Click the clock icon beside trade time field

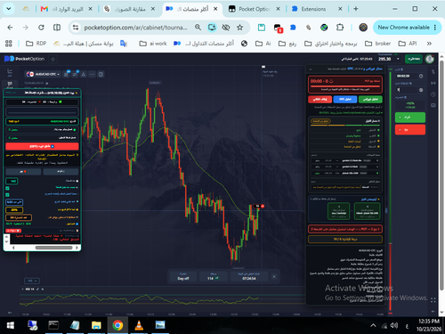(421, 76)
